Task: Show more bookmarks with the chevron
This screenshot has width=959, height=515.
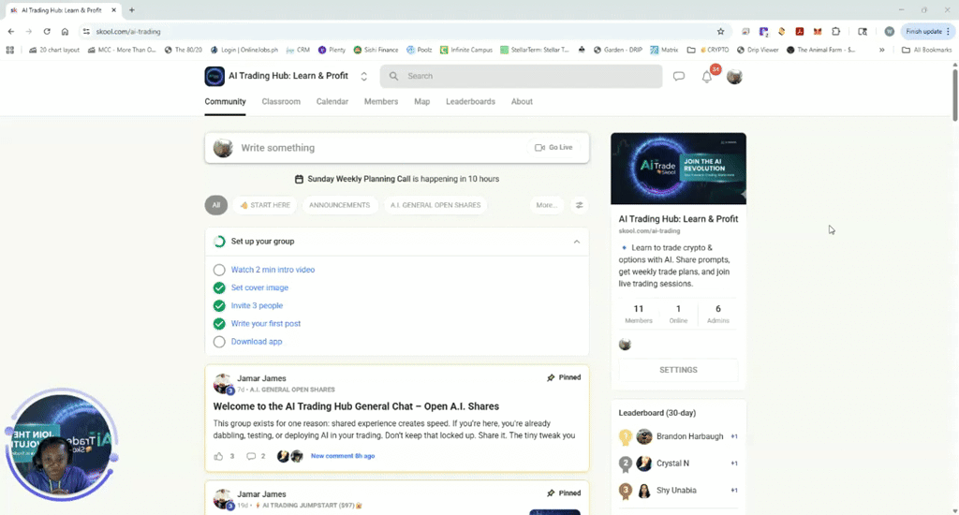Action: [882, 50]
